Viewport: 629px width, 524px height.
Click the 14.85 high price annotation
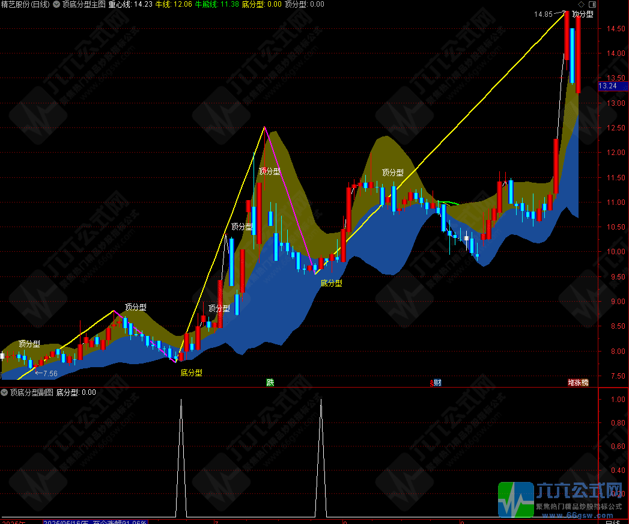tap(542, 14)
